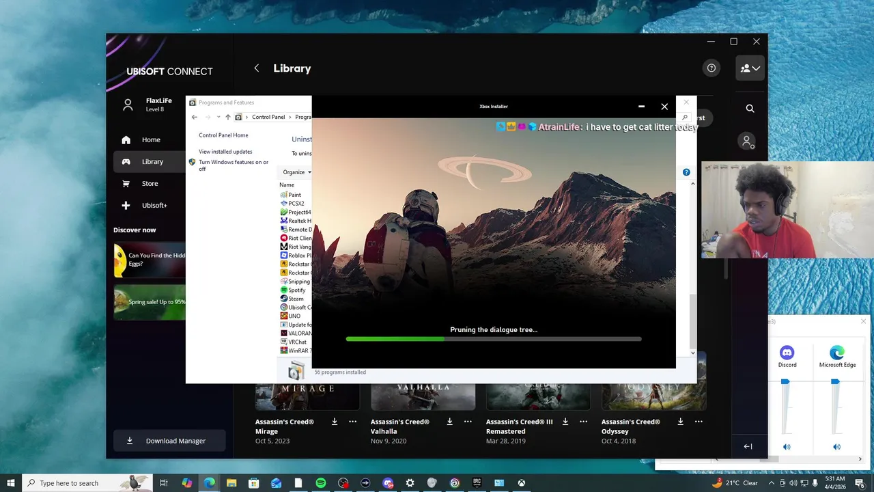Click the Name column header
The width and height of the screenshot is (874, 492).
(x=287, y=185)
